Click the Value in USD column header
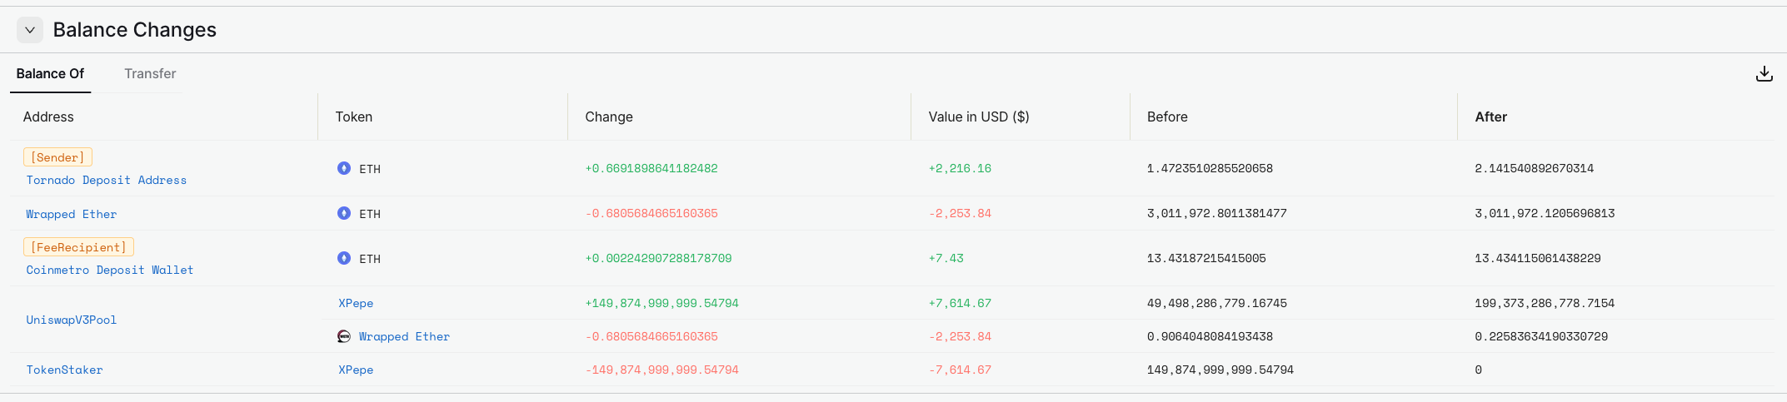This screenshot has width=1787, height=402. [979, 117]
